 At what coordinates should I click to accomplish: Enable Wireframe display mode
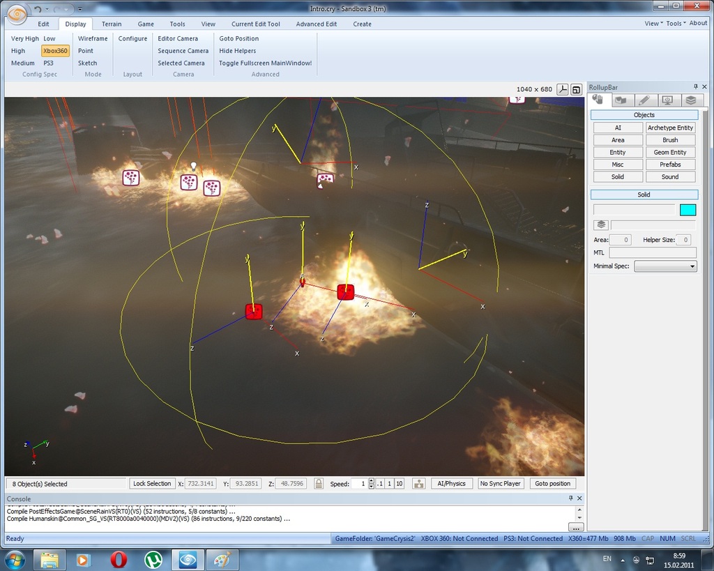93,39
